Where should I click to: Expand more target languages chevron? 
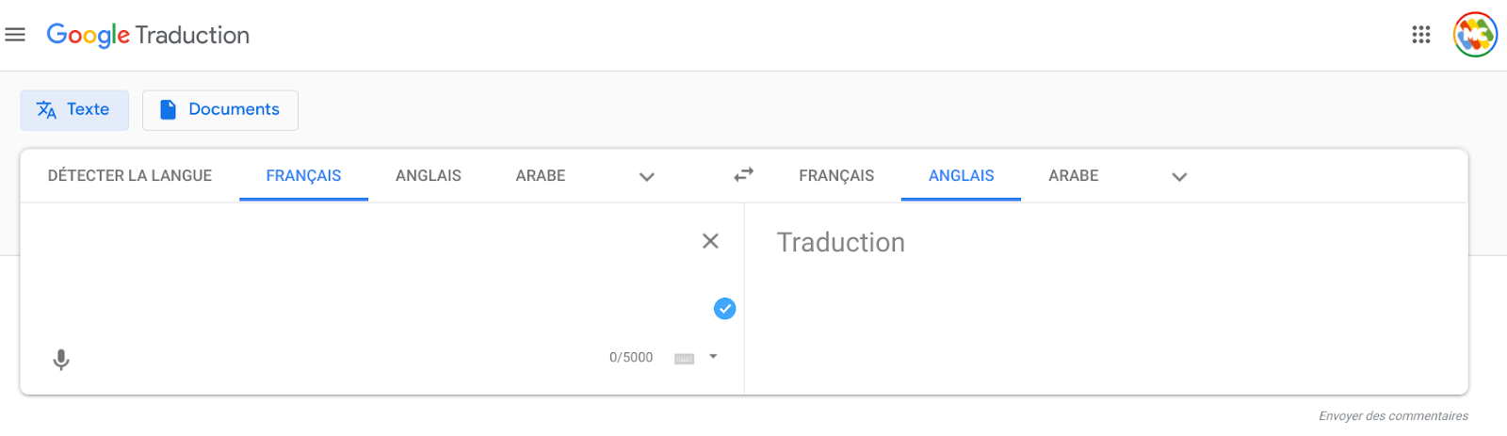tap(1179, 176)
